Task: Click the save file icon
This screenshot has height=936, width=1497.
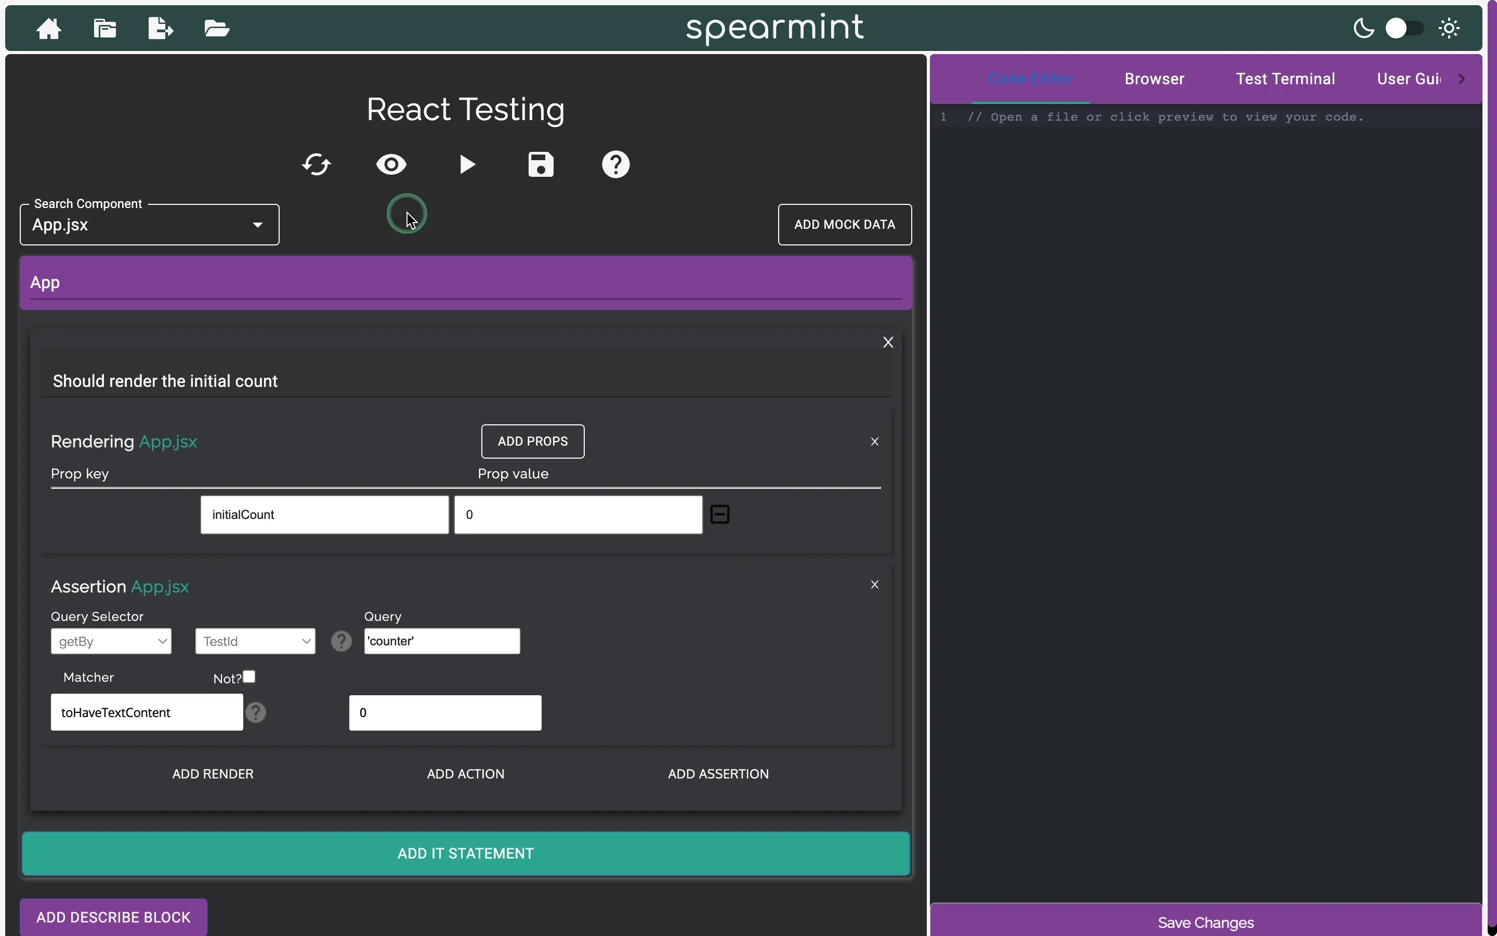Action: (540, 163)
